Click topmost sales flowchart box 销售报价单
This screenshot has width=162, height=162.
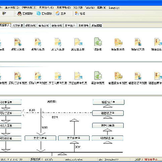point(108,102)
